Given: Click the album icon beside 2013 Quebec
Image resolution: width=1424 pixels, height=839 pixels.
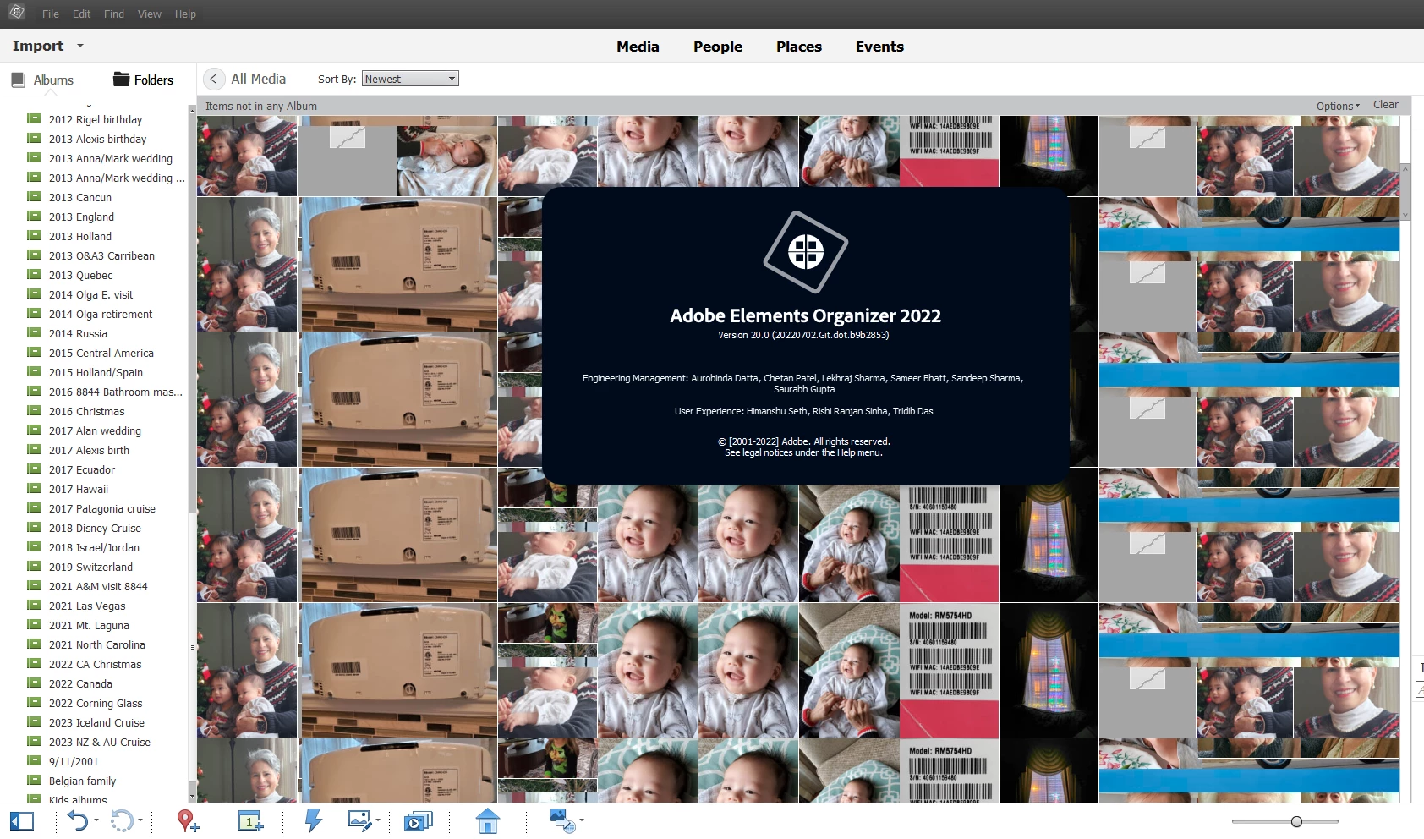Looking at the screenshot, I should coord(34,274).
